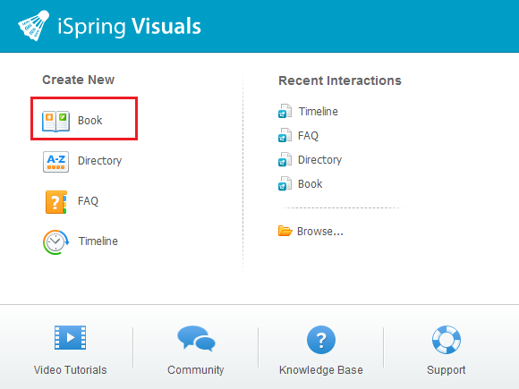The width and height of the screenshot is (519, 389).
Task: Open recent FAQ interaction file
Action: pos(298,135)
